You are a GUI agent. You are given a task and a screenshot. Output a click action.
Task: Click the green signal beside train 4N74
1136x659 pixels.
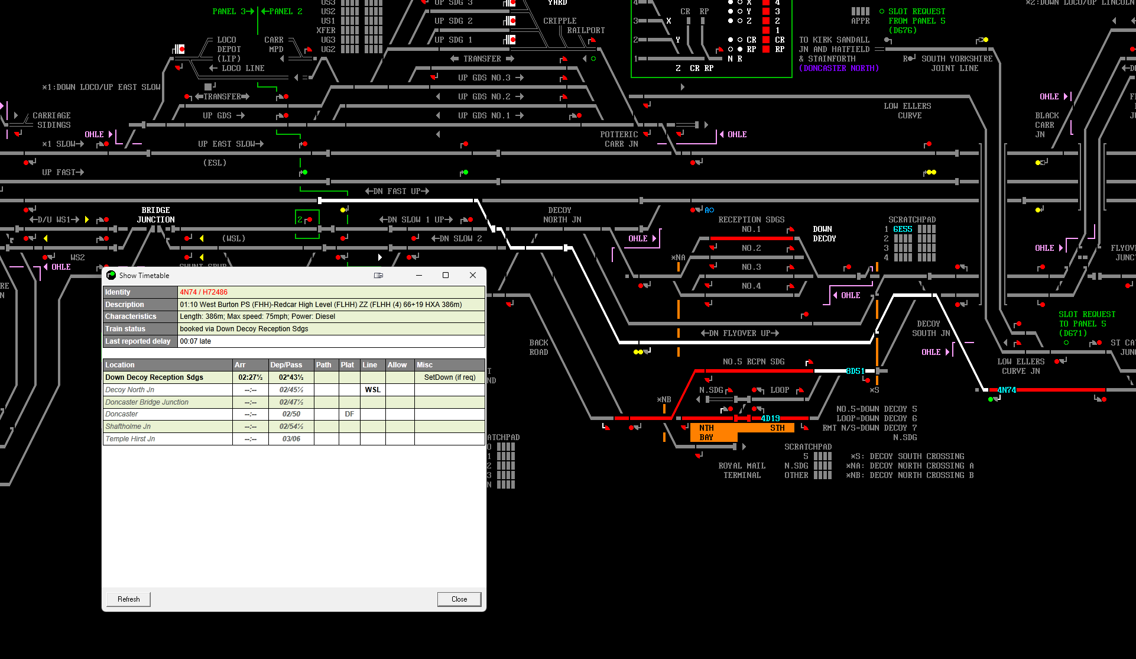pos(991,399)
